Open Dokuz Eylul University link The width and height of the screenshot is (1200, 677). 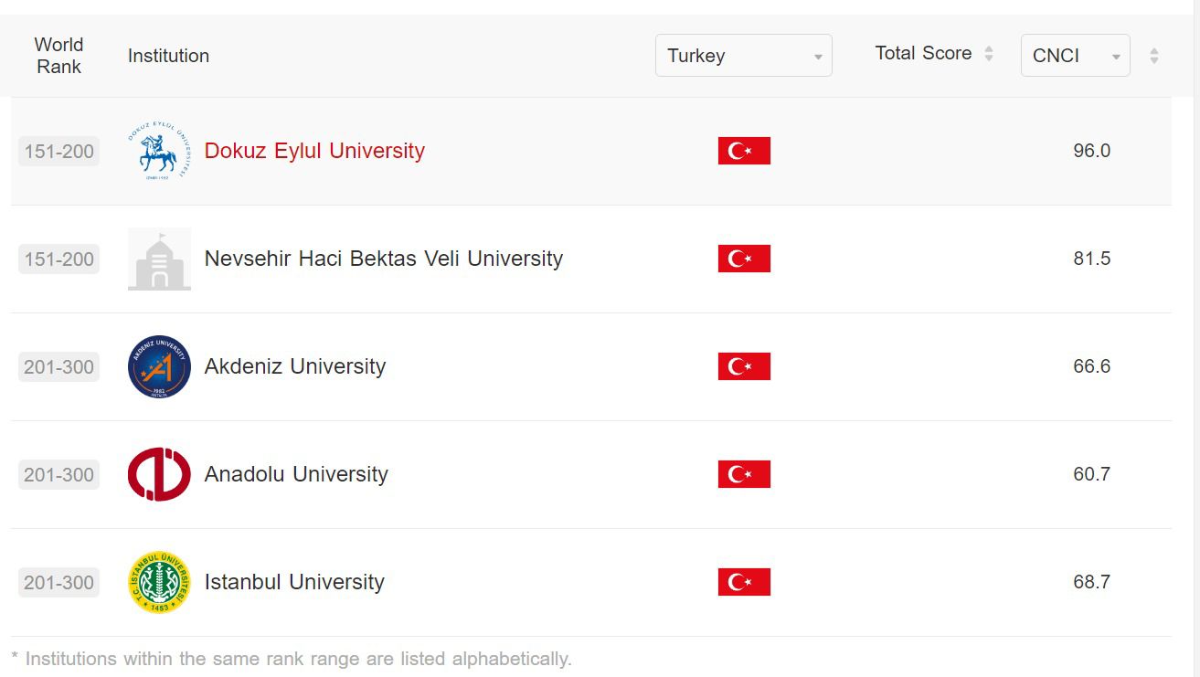pos(314,151)
